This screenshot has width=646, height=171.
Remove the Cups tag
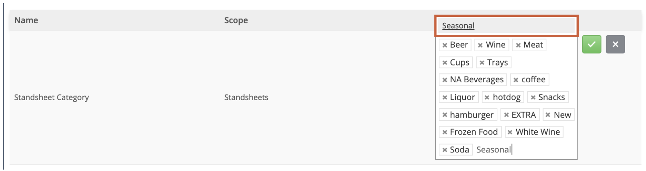coord(445,63)
